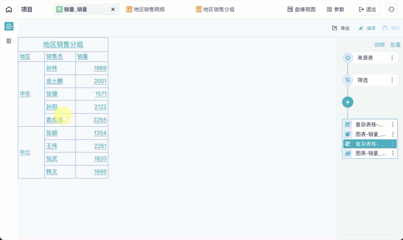Close the 销量_销量 tab
Image resolution: width=403 pixels, height=240 pixels.
click(113, 9)
